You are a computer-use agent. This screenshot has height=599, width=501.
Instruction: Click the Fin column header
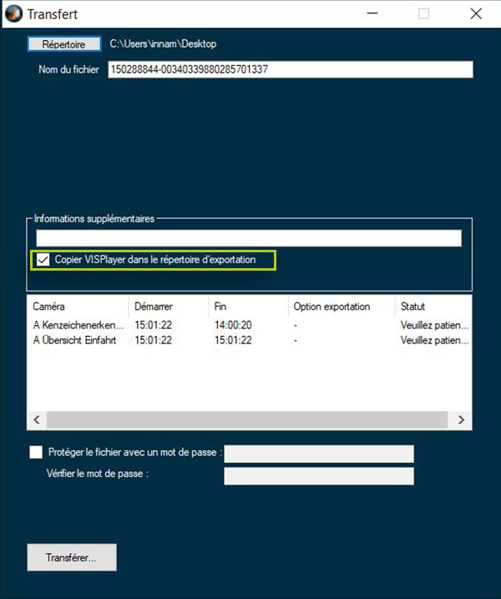click(247, 307)
